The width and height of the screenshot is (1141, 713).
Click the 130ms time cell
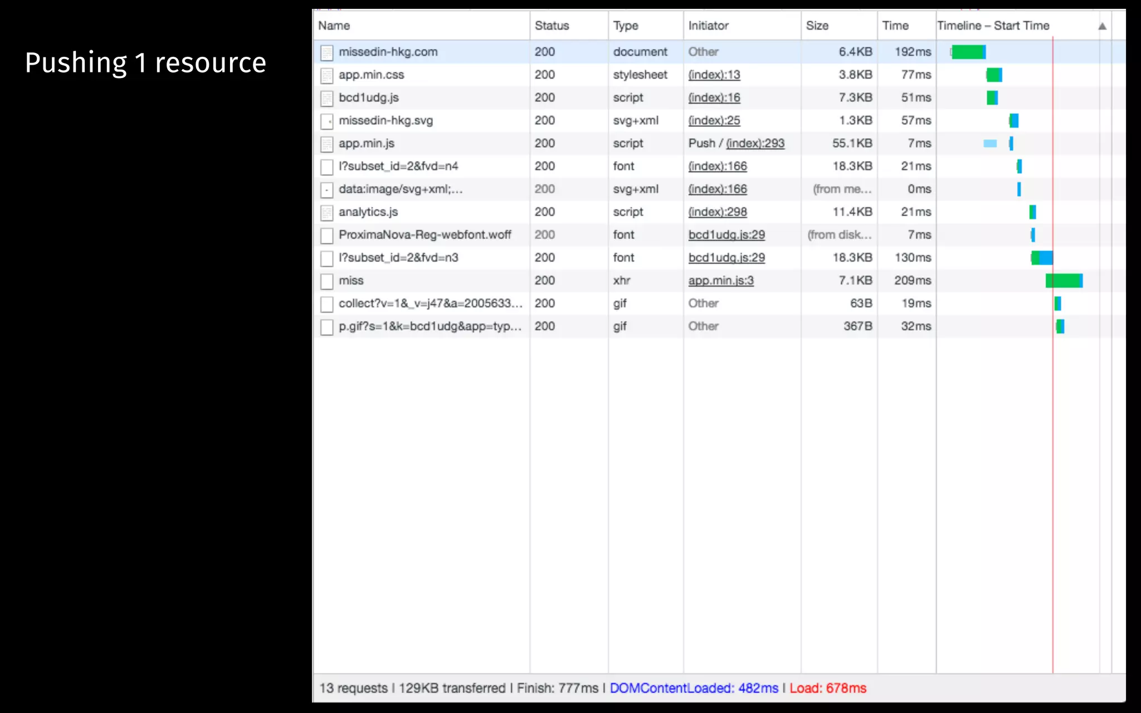pos(913,257)
